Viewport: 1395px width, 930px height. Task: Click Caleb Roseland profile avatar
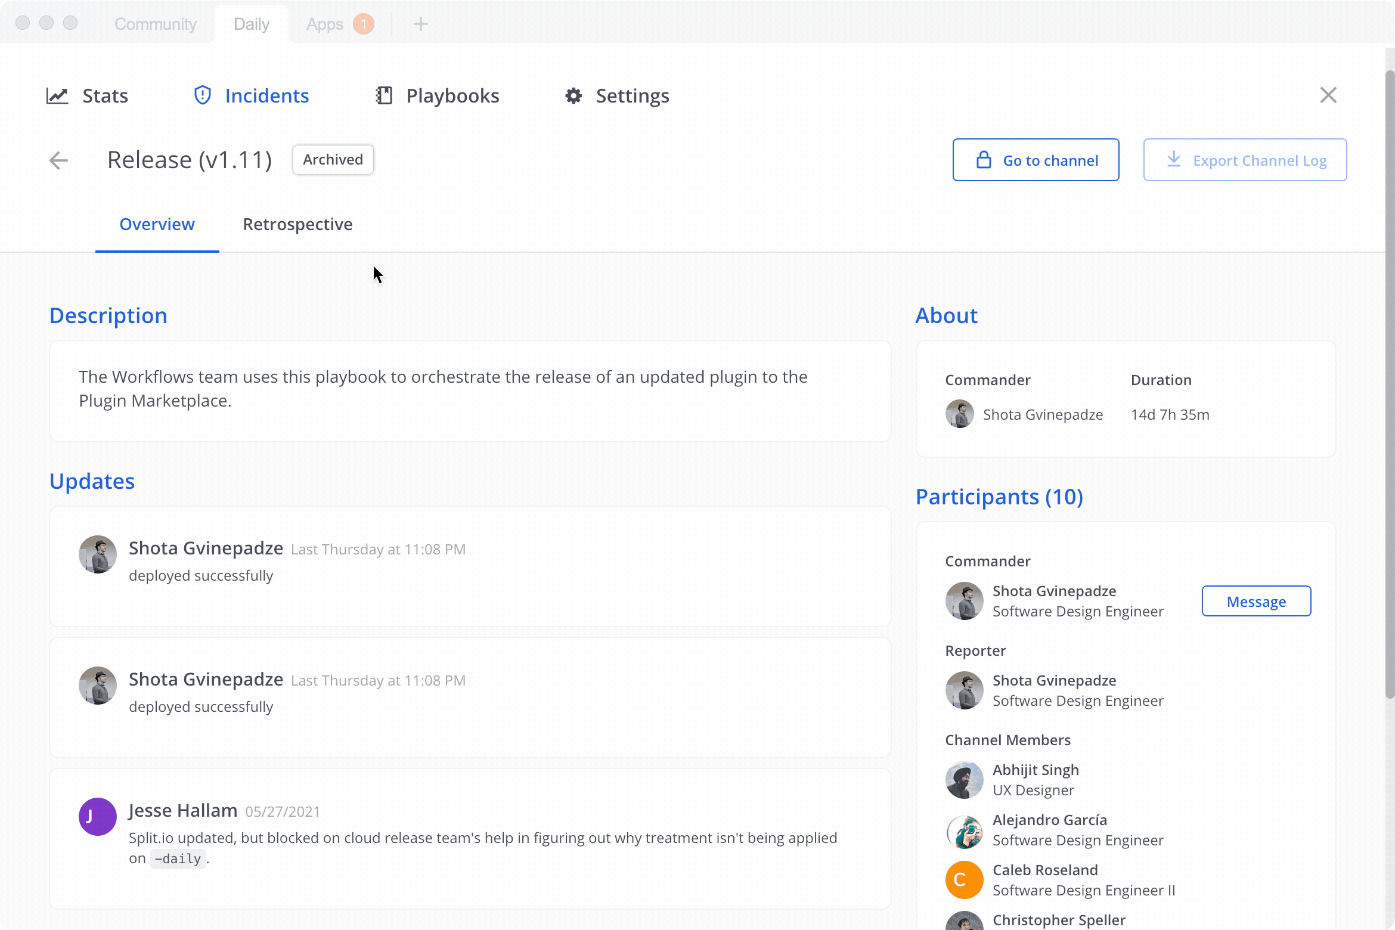click(x=963, y=879)
